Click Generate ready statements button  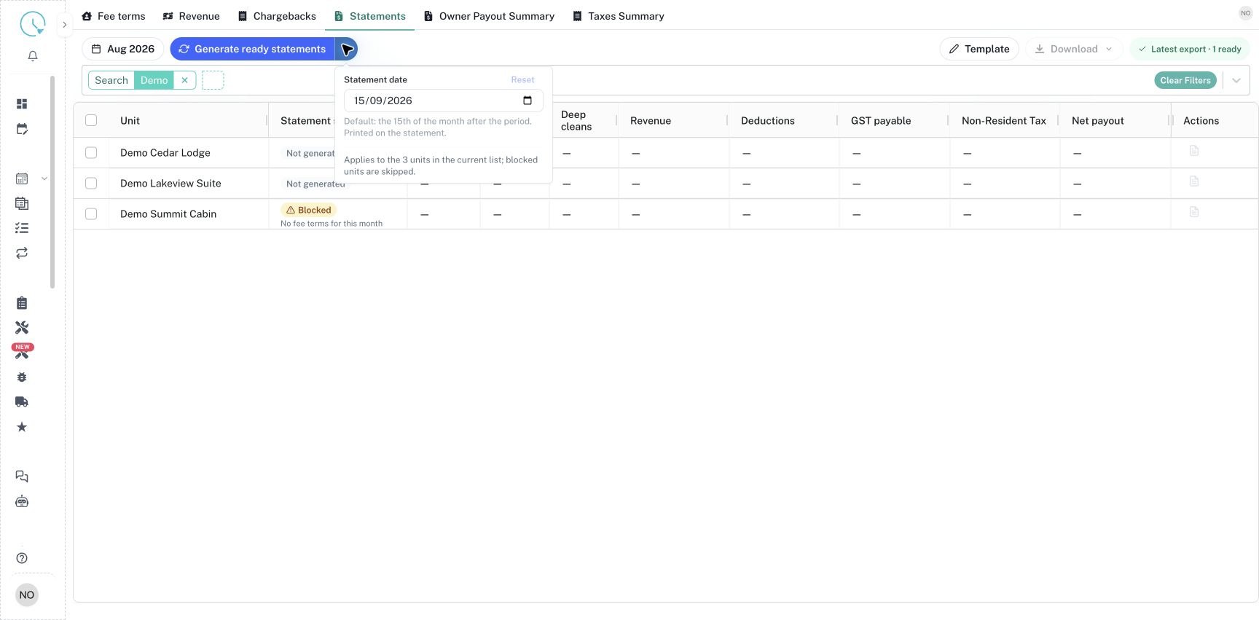pos(252,49)
